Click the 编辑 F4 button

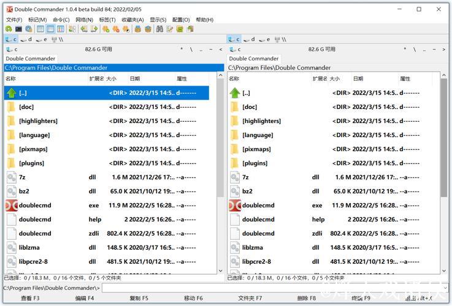85,298
